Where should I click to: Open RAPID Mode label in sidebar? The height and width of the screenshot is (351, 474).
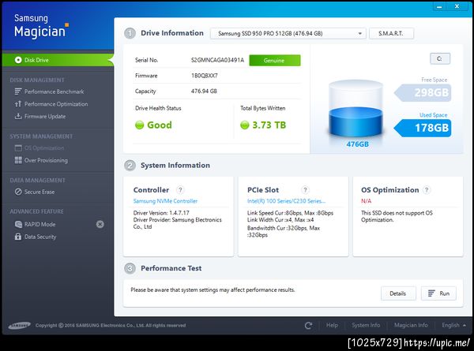[40, 225]
